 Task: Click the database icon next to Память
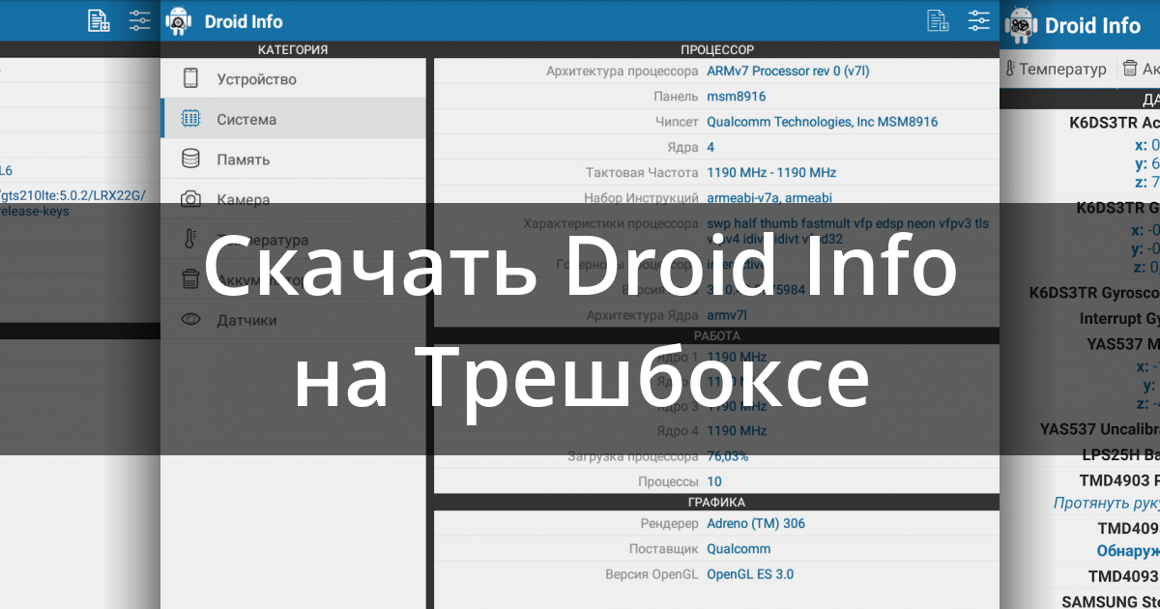click(x=191, y=159)
